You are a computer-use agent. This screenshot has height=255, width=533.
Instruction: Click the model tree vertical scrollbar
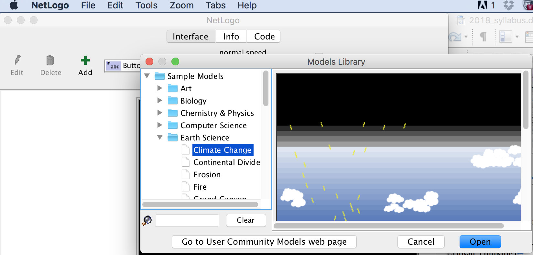(266, 88)
